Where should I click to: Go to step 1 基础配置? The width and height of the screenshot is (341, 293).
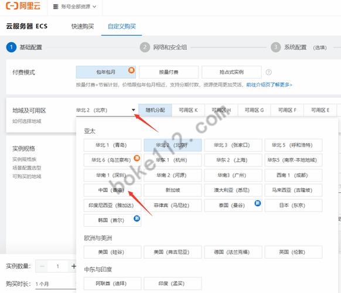[24, 47]
